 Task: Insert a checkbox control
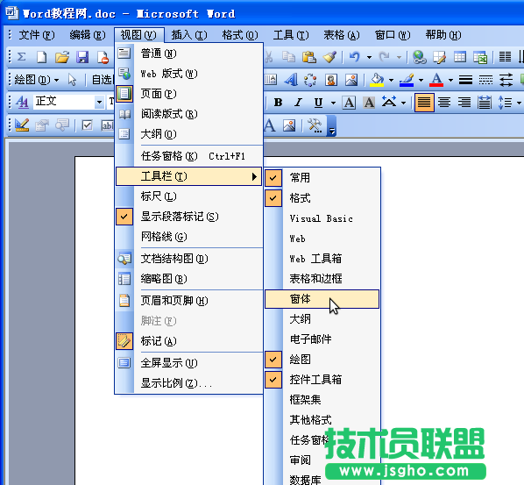pos(88,125)
